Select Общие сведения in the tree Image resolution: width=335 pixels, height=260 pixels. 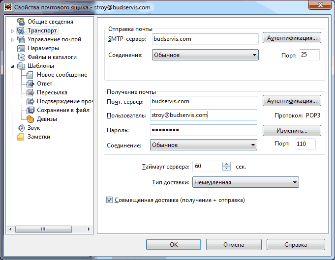click(x=50, y=22)
